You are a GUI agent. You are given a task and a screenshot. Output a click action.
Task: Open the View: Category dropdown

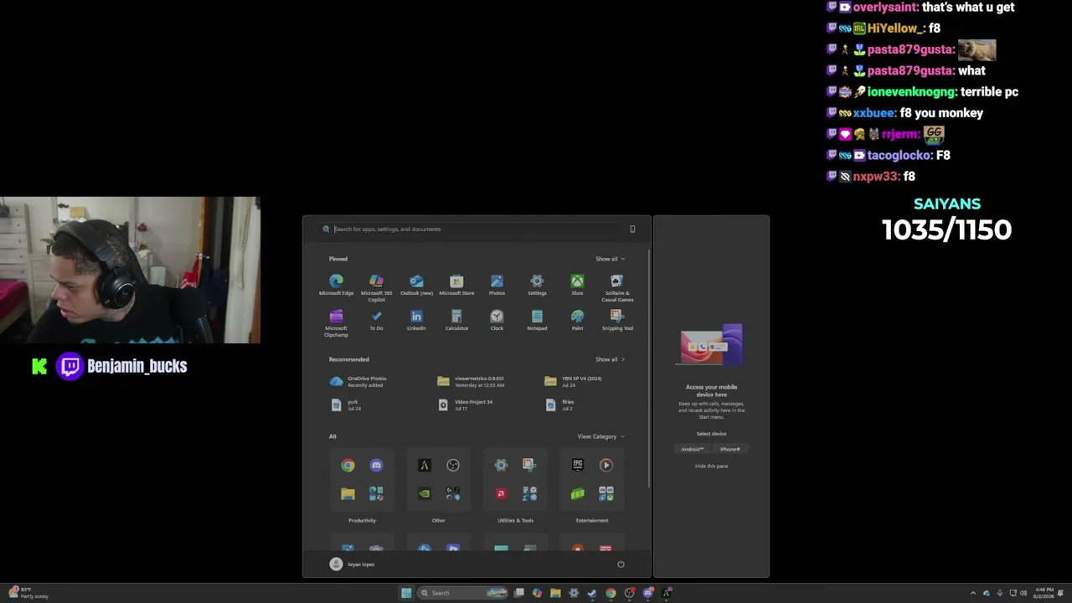click(600, 436)
